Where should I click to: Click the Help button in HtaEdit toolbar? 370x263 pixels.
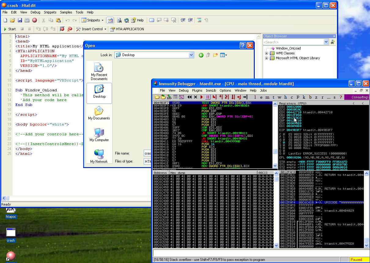coord(137,20)
